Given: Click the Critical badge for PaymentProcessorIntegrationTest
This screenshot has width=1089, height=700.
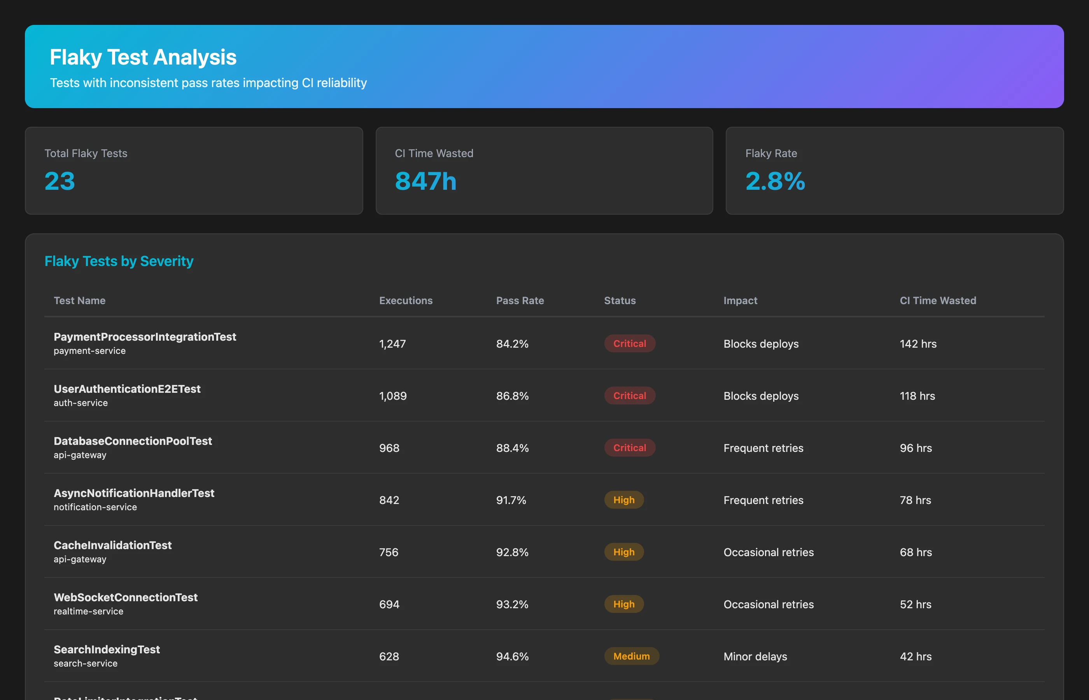Looking at the screenshot, I should (630, 344).
